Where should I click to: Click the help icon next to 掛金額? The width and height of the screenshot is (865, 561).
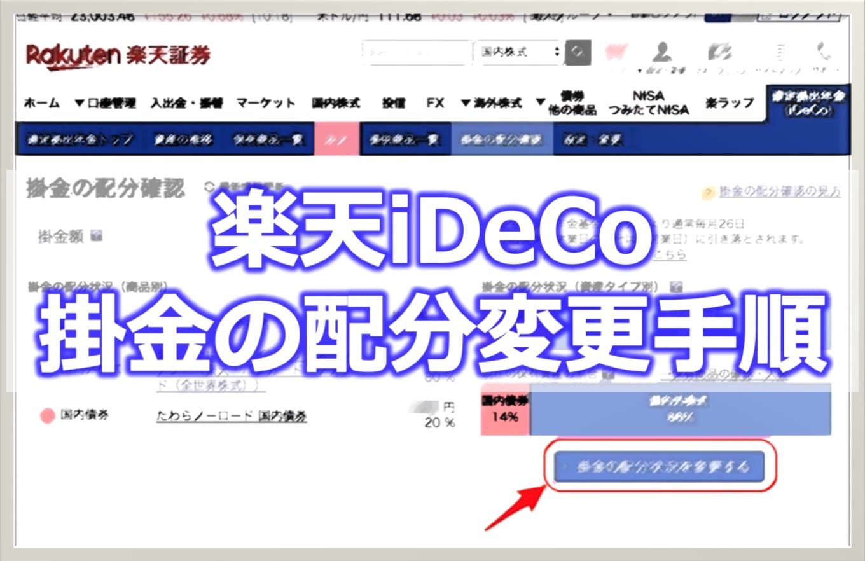pyautogui.click(x=96, y=236)
